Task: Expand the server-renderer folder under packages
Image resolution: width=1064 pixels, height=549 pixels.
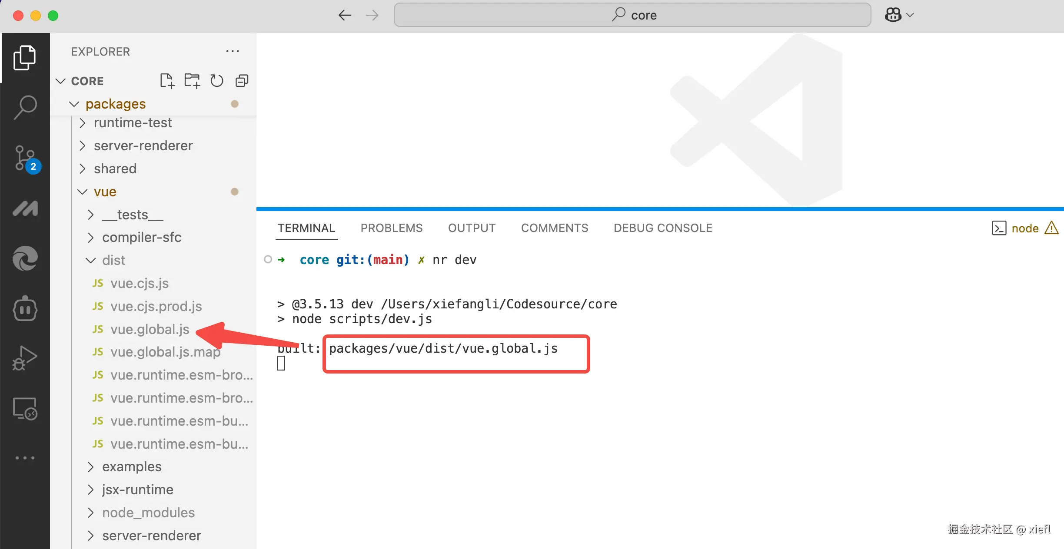Action: pos(143,146)
